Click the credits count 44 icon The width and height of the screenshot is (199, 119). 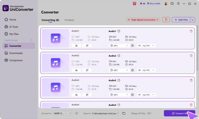tap(143, 3)
